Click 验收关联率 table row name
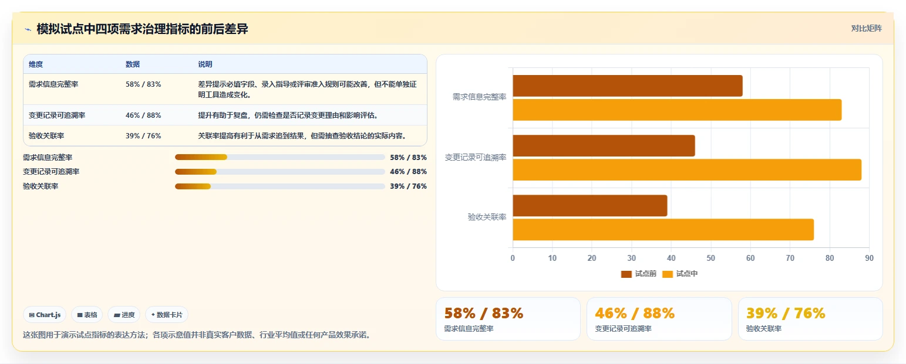The image size is (906, 364). click(x=46, y=136)
